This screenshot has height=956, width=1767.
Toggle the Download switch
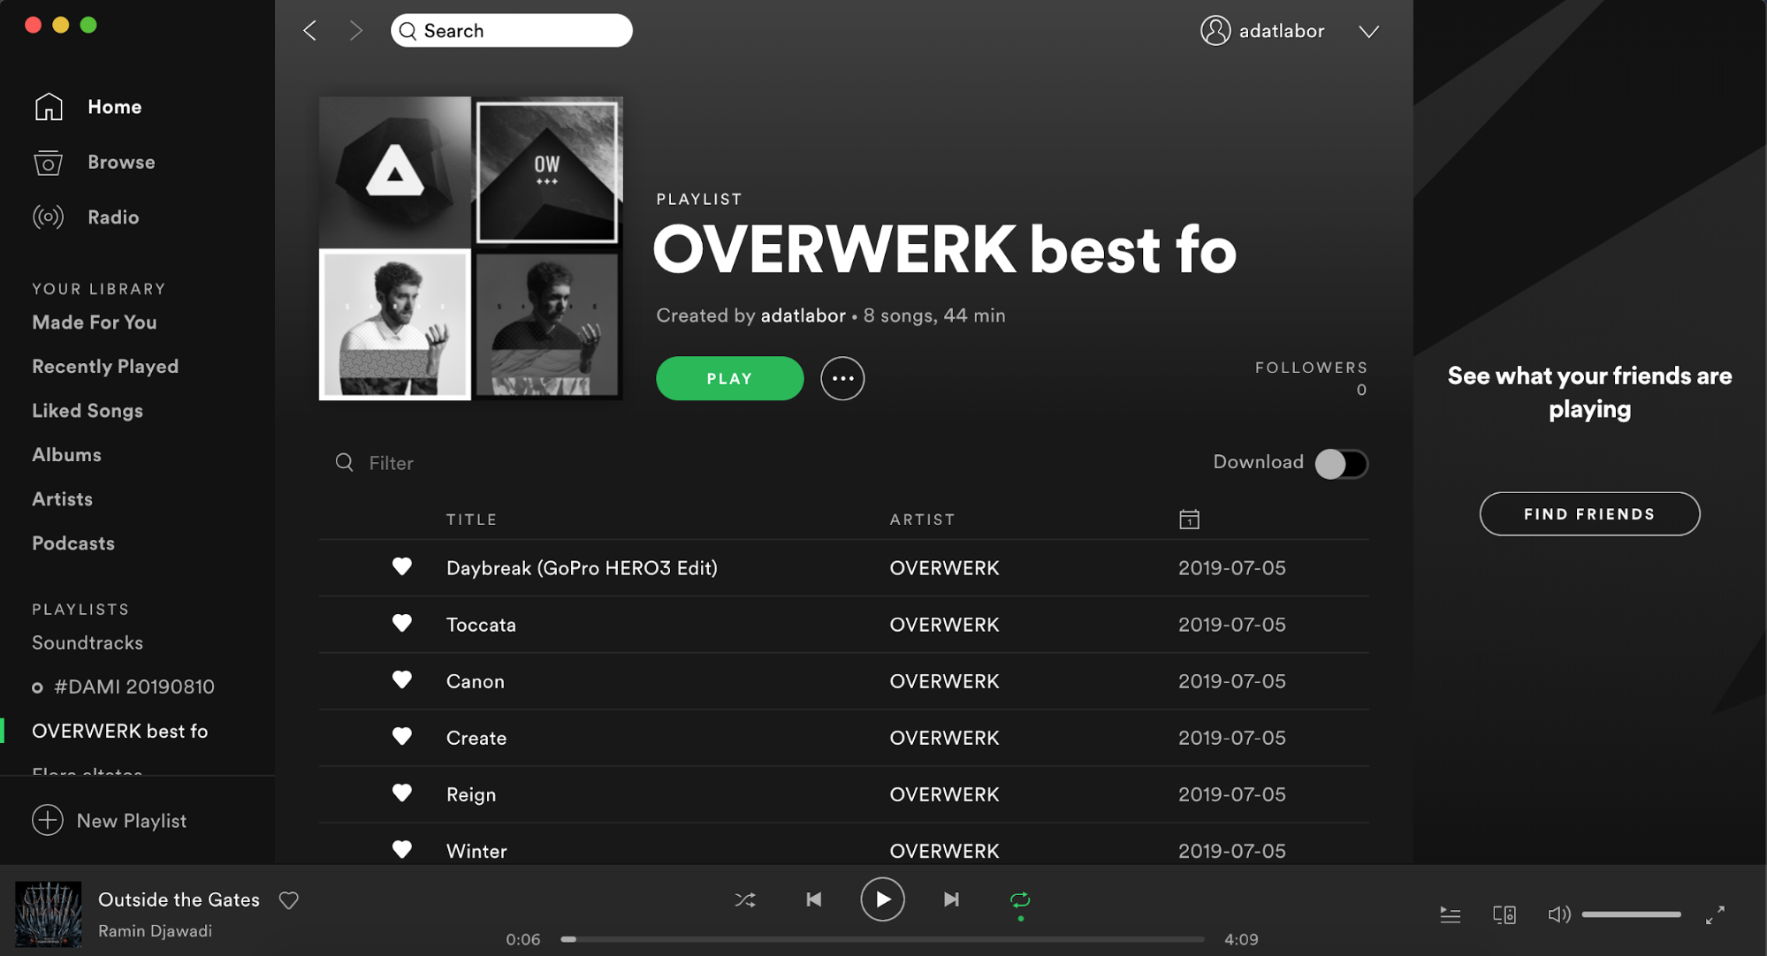pos(1341,464)
